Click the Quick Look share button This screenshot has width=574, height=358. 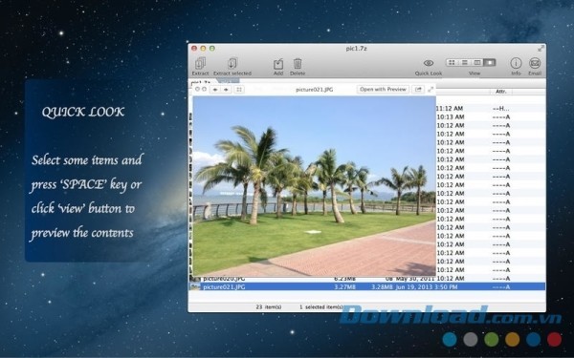[418, 89]
